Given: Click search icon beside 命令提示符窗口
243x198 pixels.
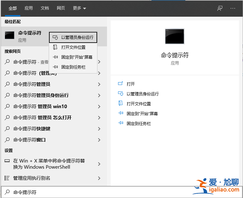Looking at the screenshot, I should point(7,140).
